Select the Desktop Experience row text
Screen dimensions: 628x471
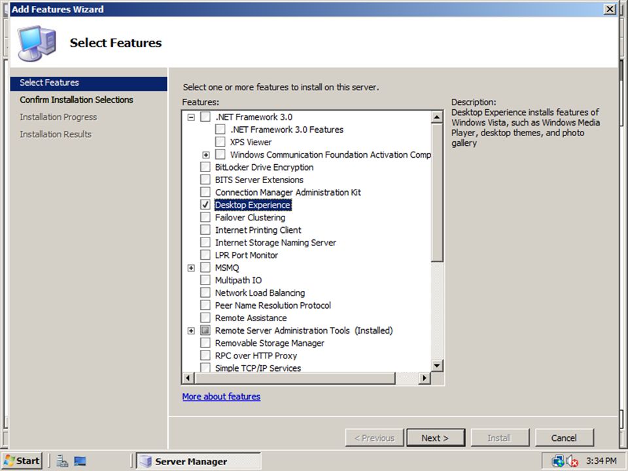(253, 205)
